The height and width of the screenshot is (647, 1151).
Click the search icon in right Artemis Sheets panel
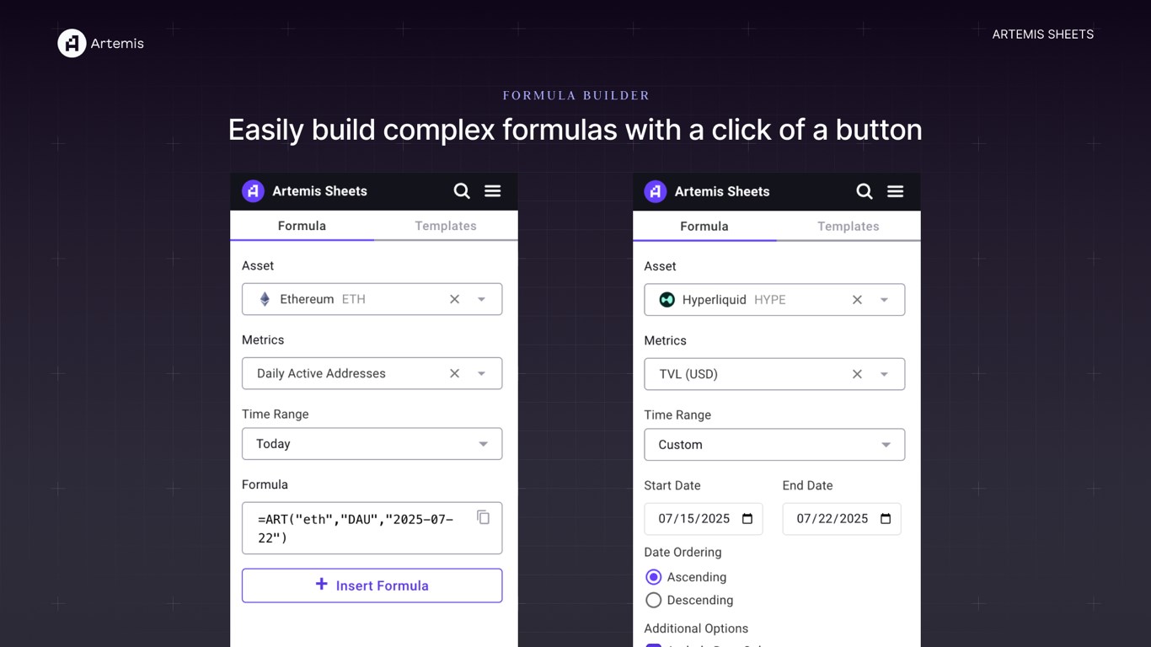(x=865, y=191)
